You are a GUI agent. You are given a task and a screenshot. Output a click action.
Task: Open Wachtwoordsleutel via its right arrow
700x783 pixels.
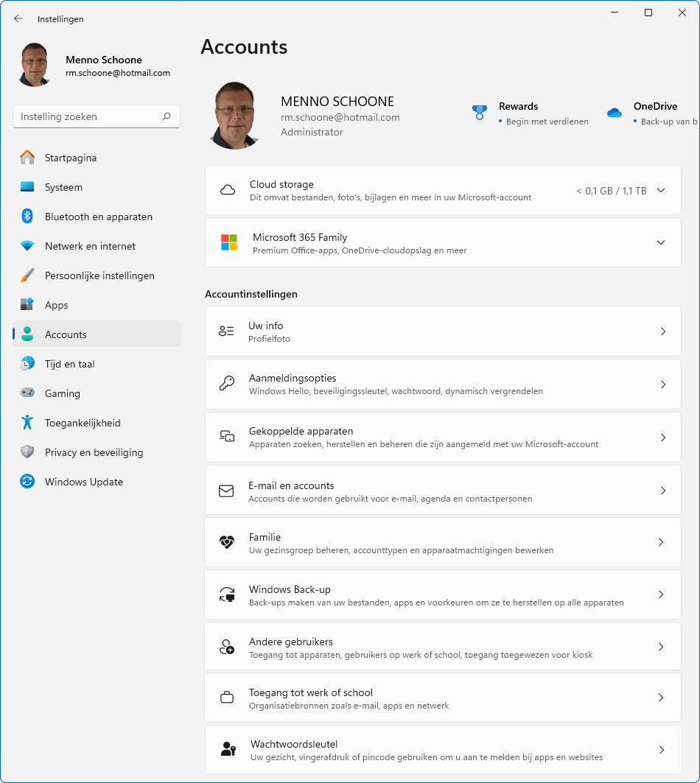tap(662, 750)
